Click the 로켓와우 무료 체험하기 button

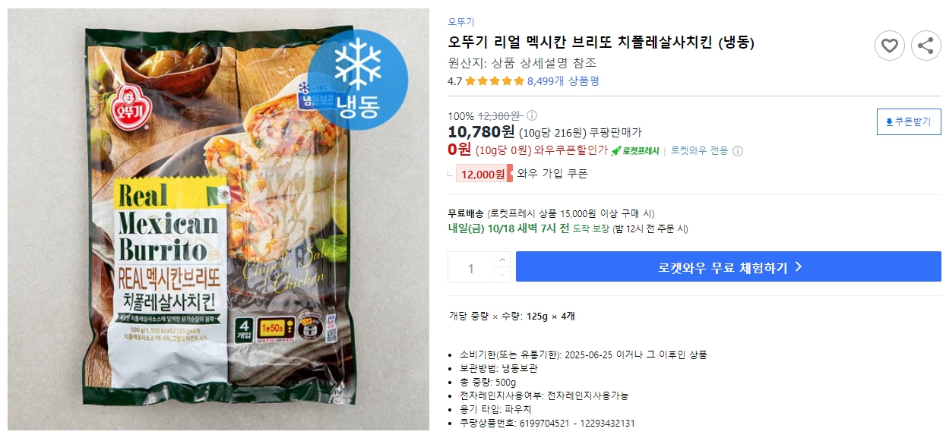pos(727,266)
